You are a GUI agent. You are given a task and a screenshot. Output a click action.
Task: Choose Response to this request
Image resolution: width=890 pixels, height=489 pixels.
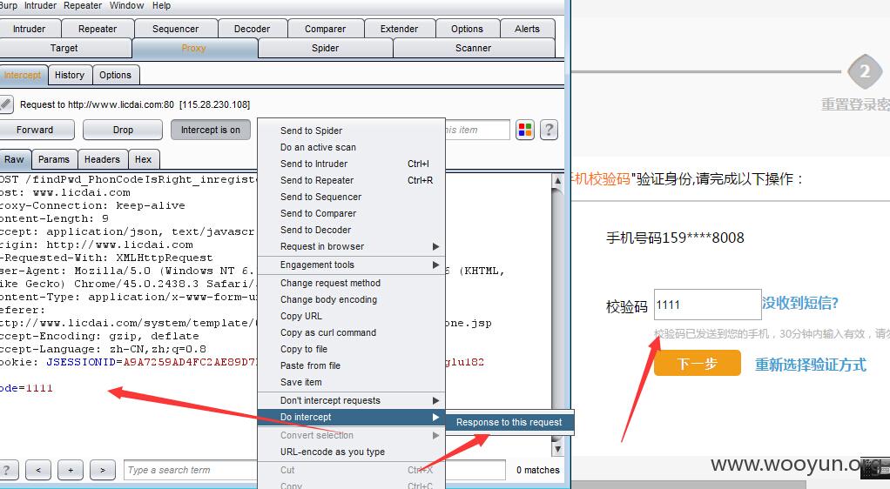click(x=509, y=422)
